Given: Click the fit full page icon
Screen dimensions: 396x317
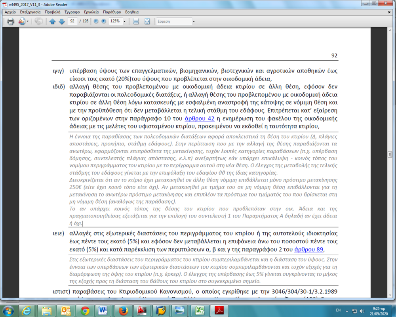Looking at the screenshot, I should [x=147, y=21].
